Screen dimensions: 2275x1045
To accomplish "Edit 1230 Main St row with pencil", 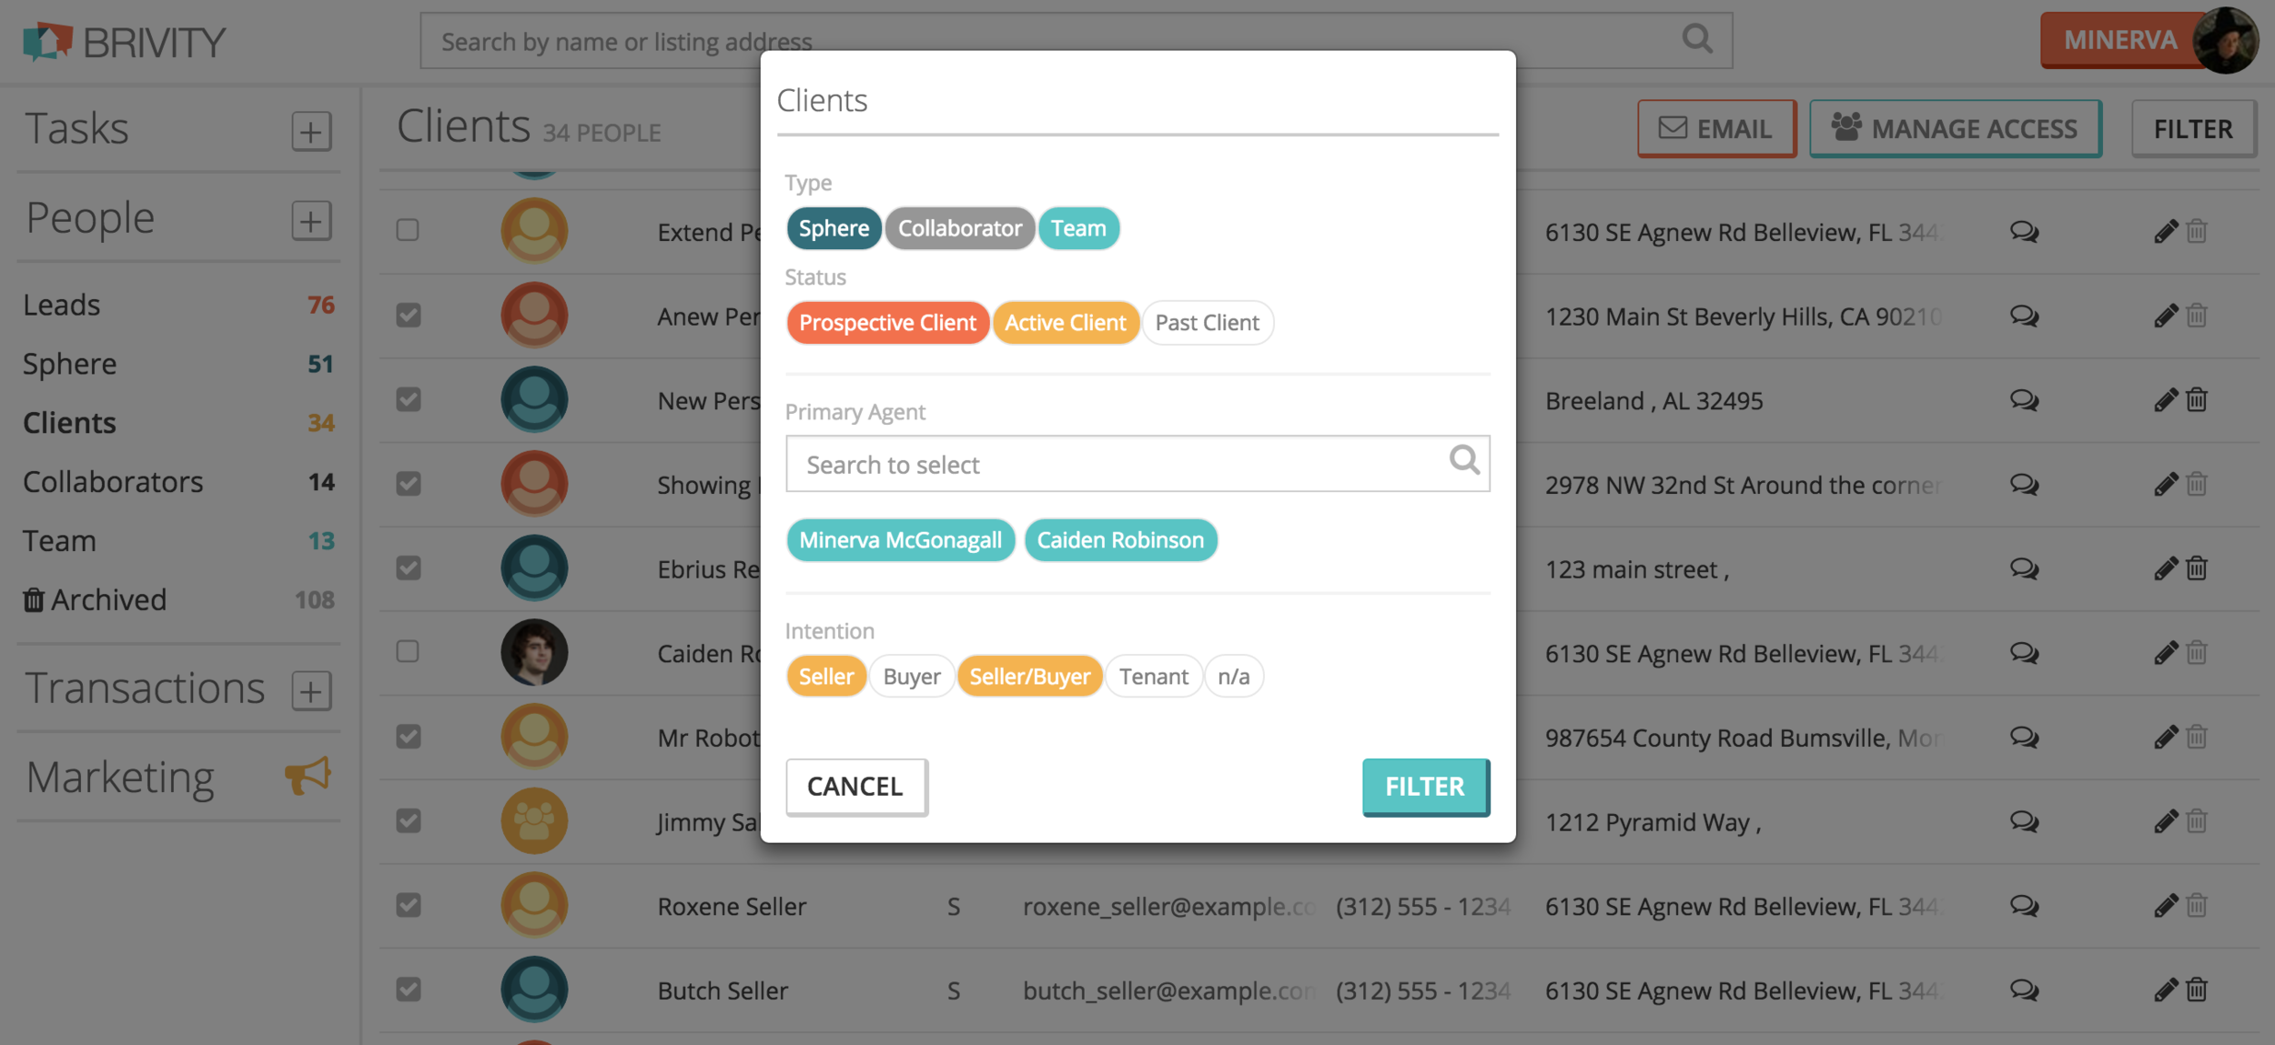I will click(2166, 316).
